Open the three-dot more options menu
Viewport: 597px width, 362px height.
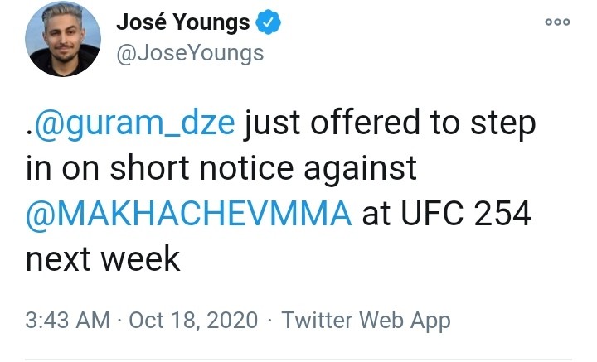coord(557,23)
